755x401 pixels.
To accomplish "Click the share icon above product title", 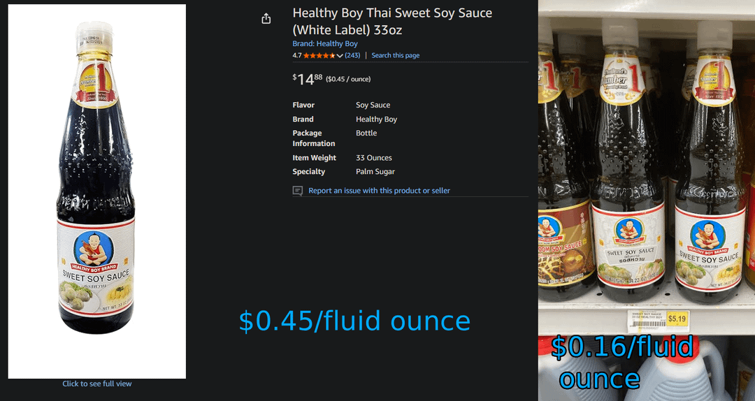I will (x=266, y=19).
